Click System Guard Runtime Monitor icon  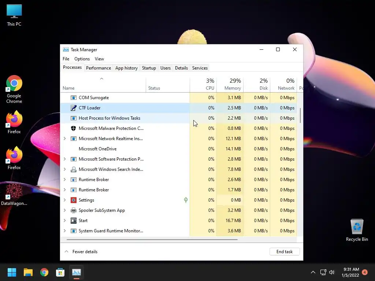(x=73, y=231)
